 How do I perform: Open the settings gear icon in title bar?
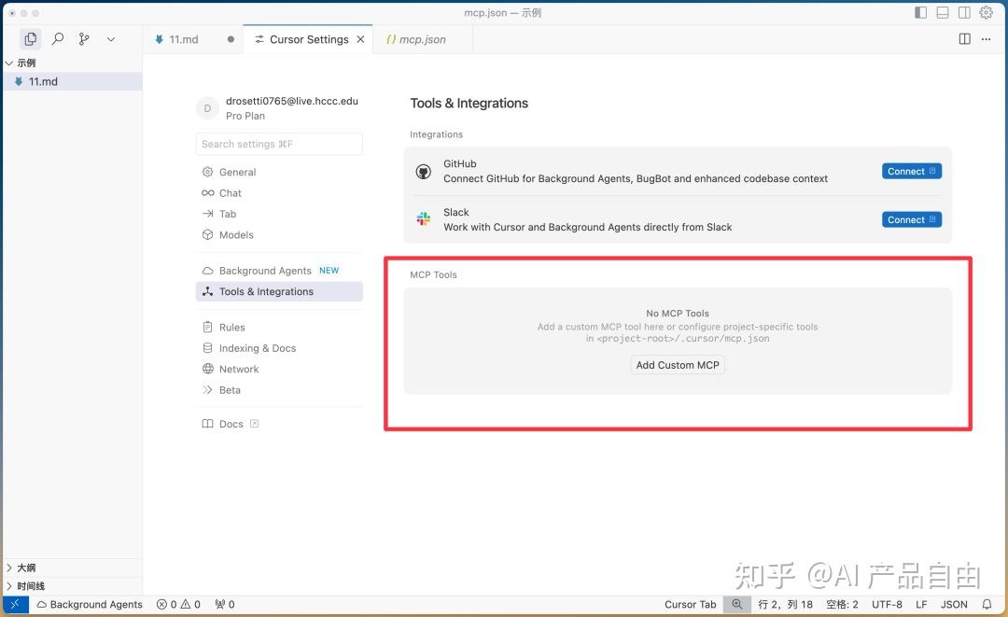(987, 12)
